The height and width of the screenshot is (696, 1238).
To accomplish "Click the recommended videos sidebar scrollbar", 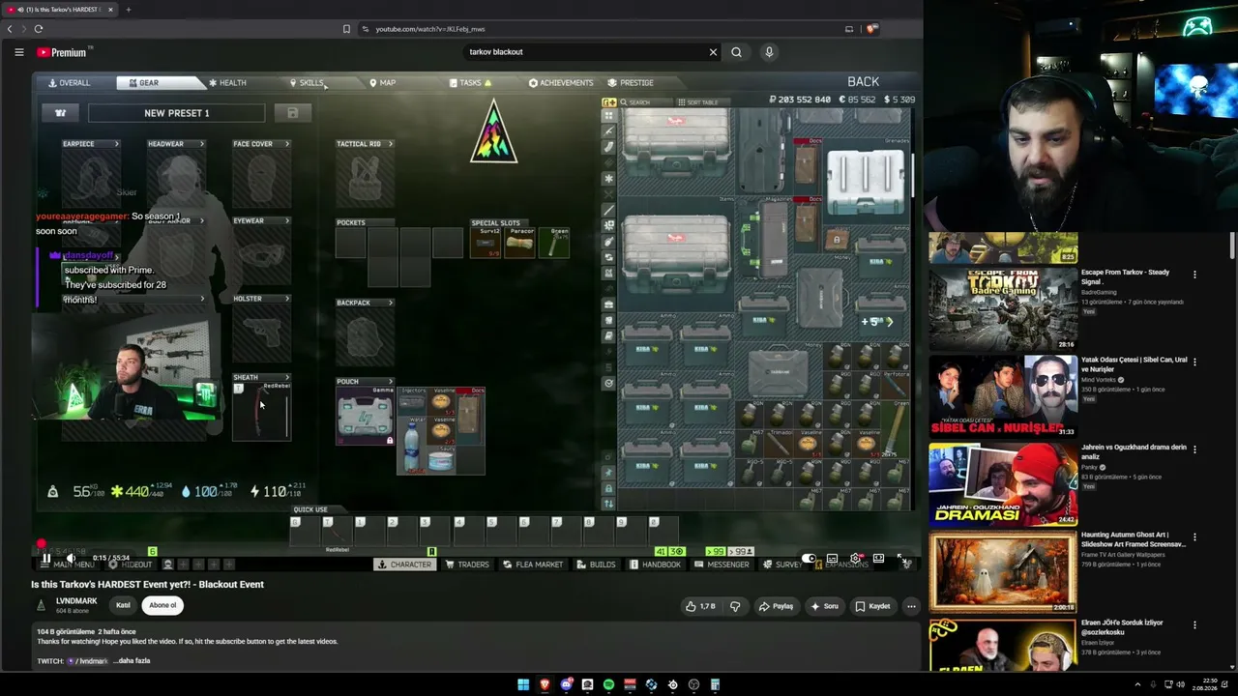I will pos(1232,246).
